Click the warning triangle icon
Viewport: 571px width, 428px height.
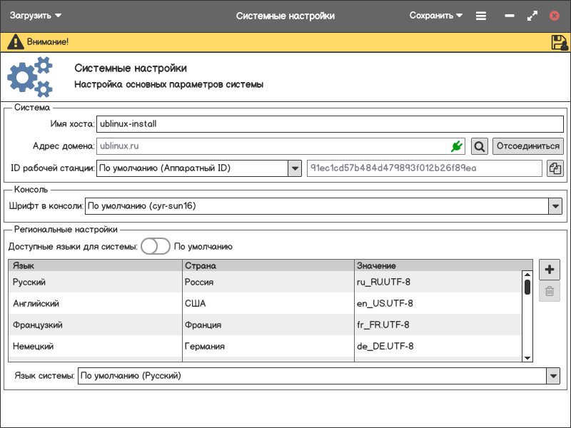[15, 42]
